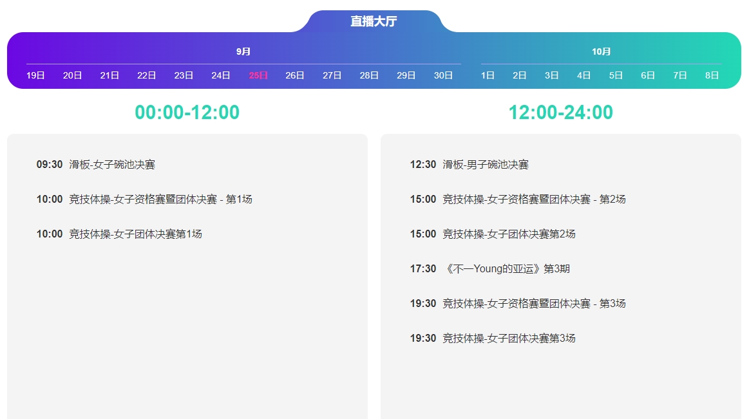Go to the 8日 October date

point(712,75)
